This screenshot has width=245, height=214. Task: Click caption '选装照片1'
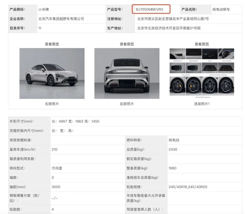(202, 104)
